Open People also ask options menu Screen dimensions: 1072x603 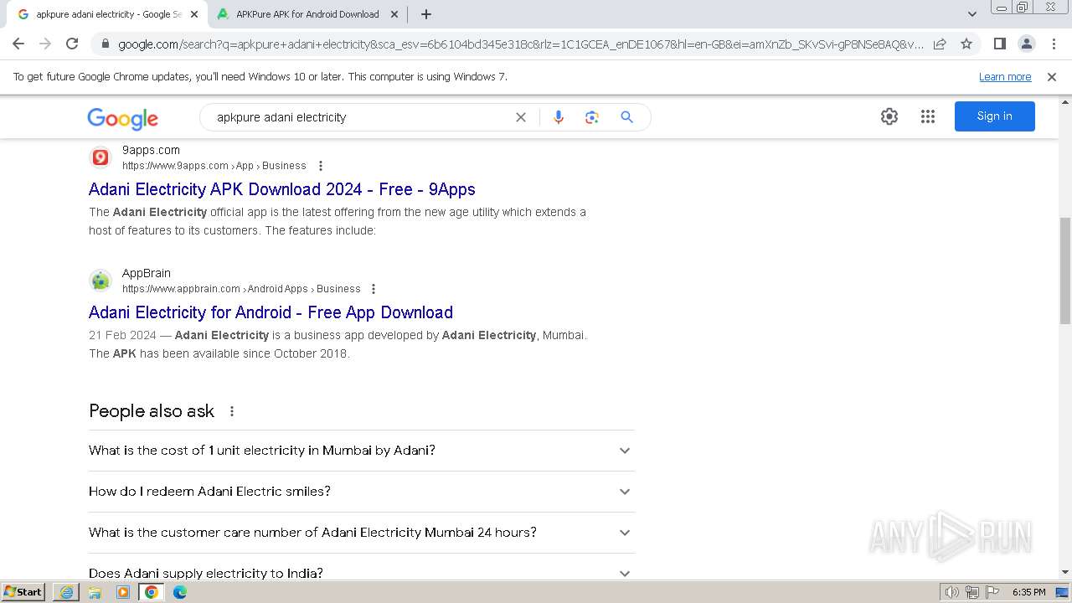click(232, 411)
